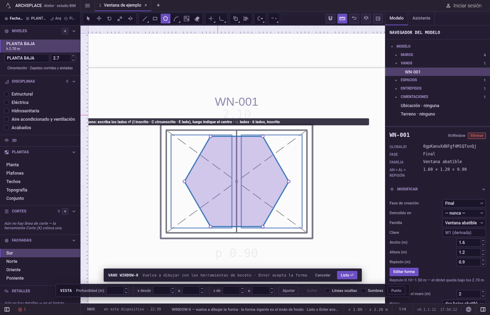Image resolution: width=490 pixels, height=315 pixels.
Task: Check the Acabados discipline
Action: pyautogui.click(x=6, y=128)
